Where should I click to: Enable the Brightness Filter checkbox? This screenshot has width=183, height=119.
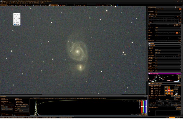tap(15, 103)
